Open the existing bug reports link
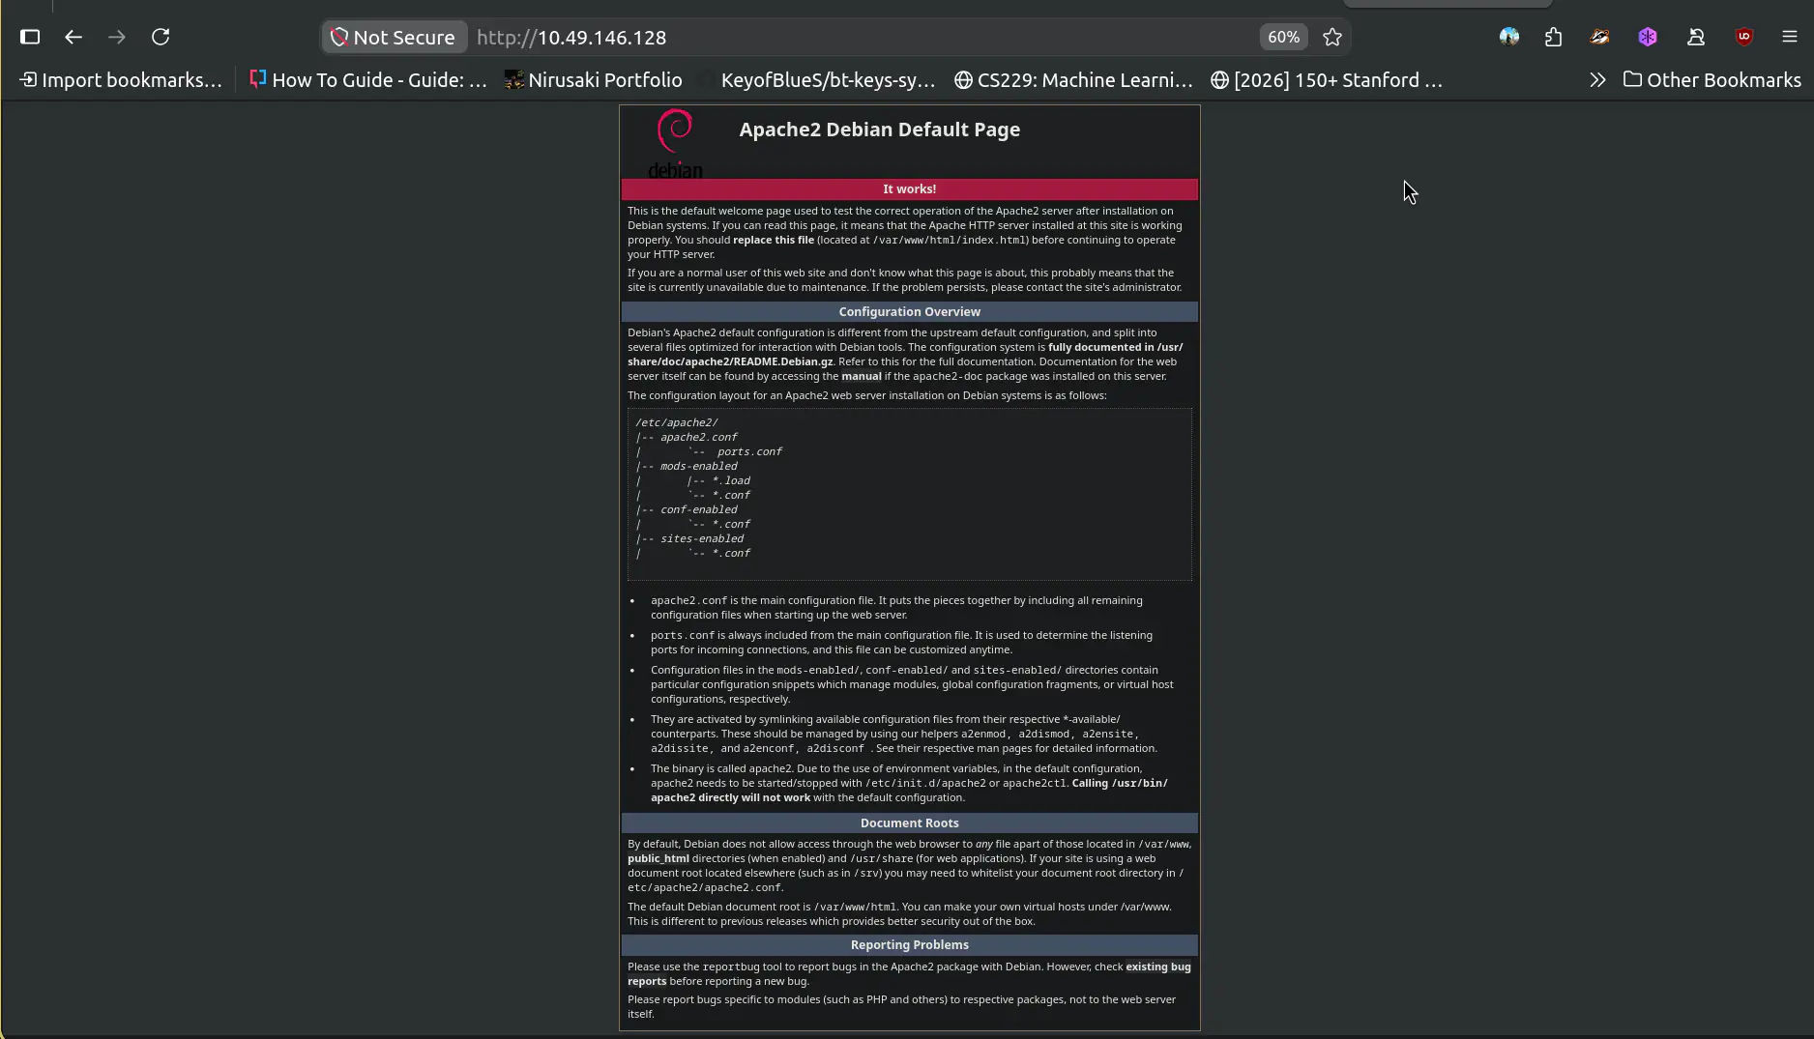The image size is (1814, 1039). [x=909, y=973]
